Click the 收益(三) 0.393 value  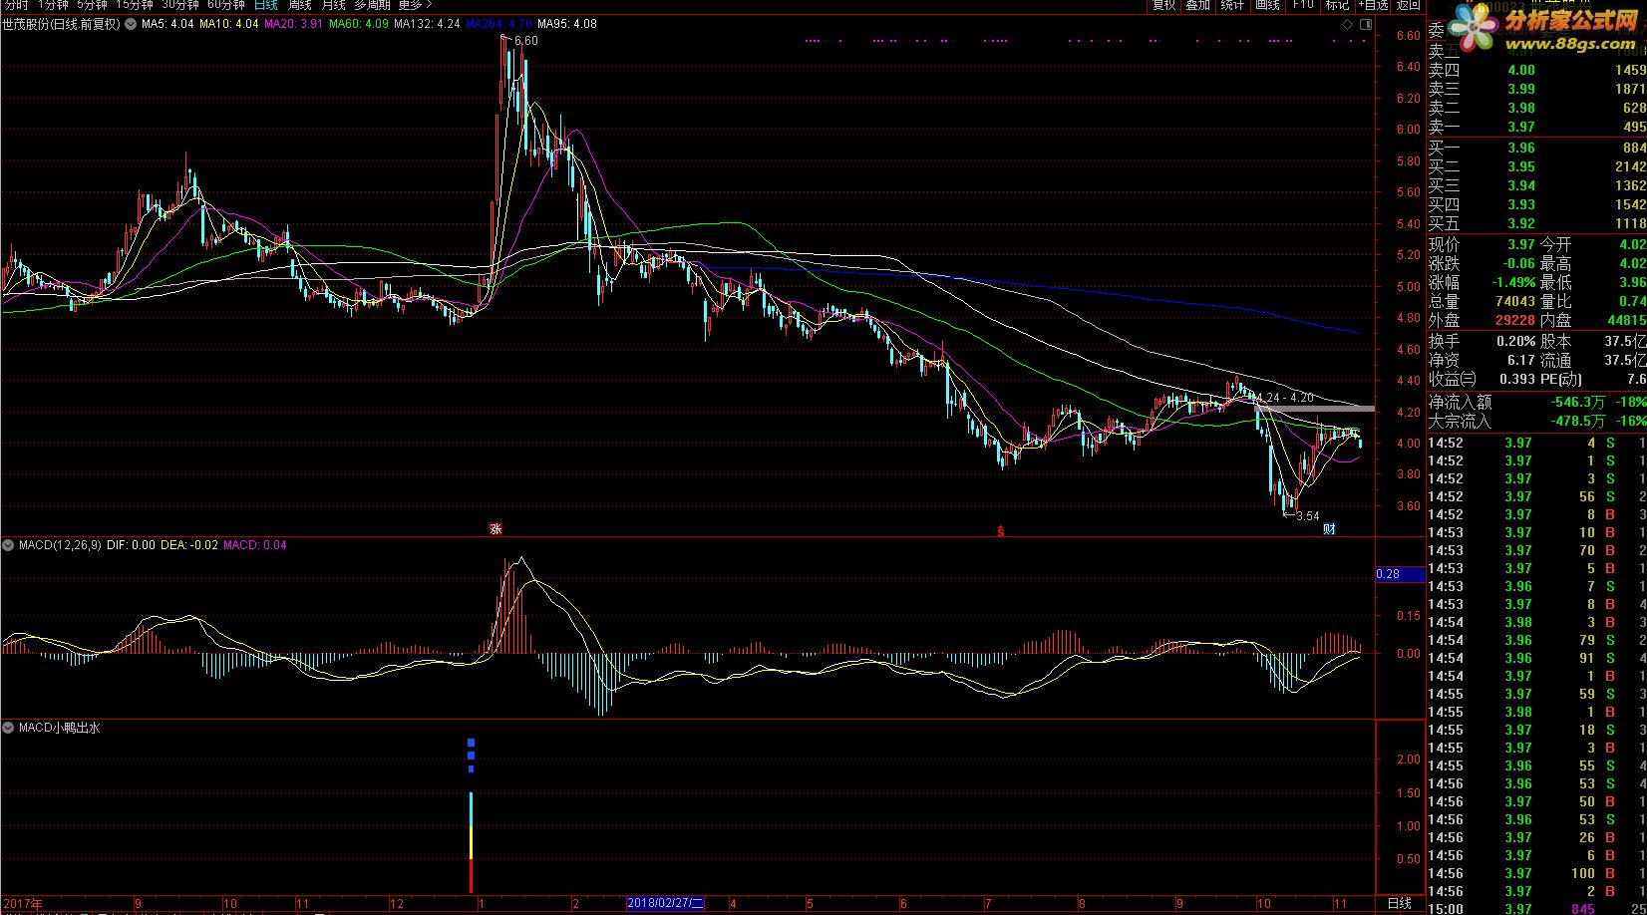pos(1517,379)
